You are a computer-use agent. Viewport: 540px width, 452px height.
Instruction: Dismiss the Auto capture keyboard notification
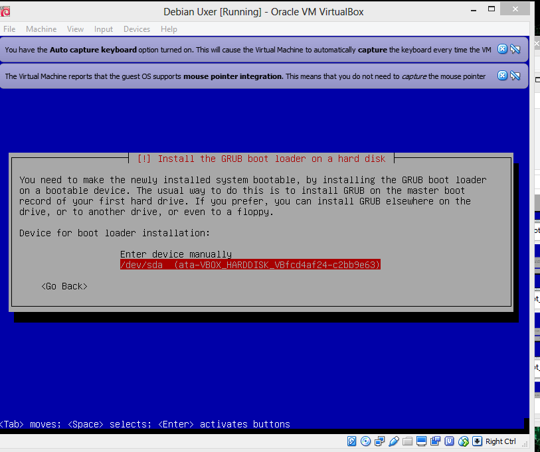point(502,49)
